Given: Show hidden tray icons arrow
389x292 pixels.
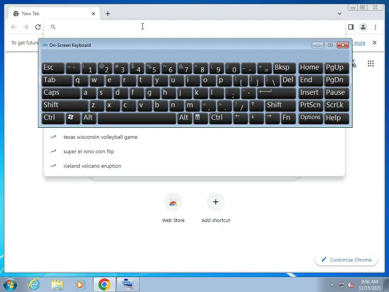Looking at the screenshot, I should pos(332,285).
